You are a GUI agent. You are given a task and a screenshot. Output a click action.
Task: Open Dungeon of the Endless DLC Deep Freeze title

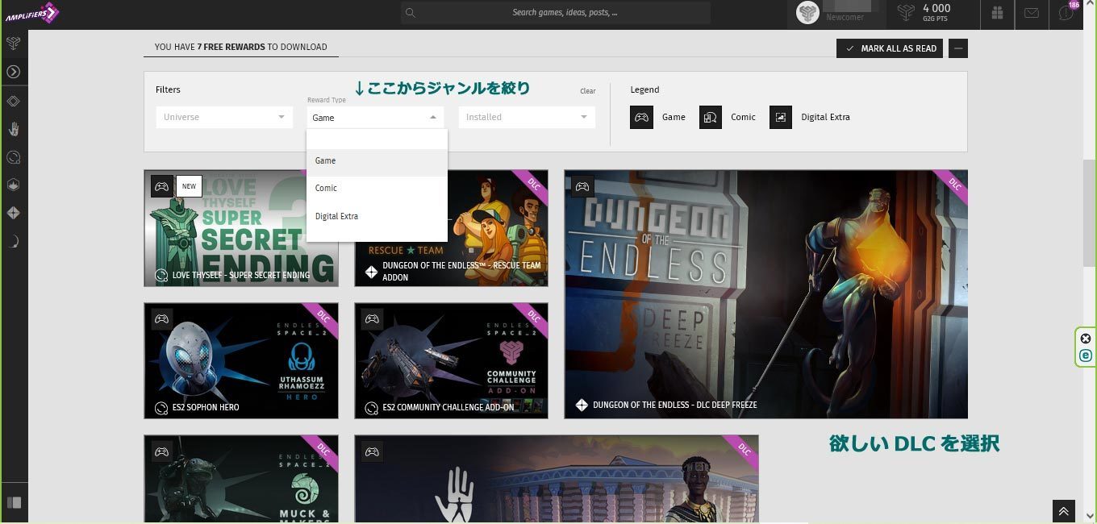(x=675, y=405)
